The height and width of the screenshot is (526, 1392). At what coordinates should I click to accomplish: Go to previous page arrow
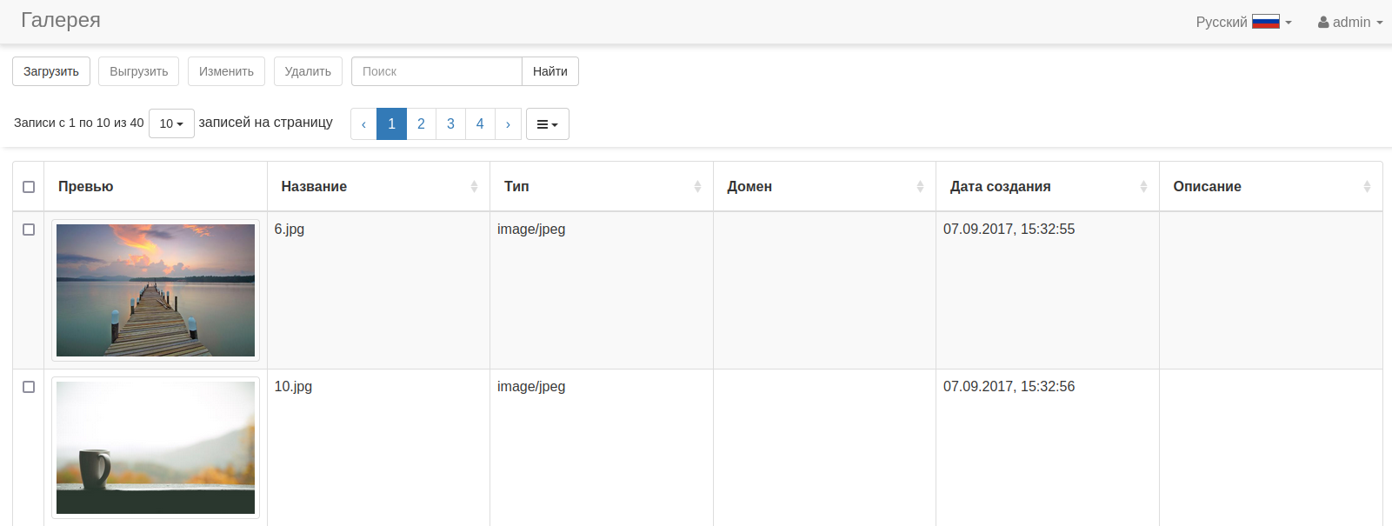point(363,124)
